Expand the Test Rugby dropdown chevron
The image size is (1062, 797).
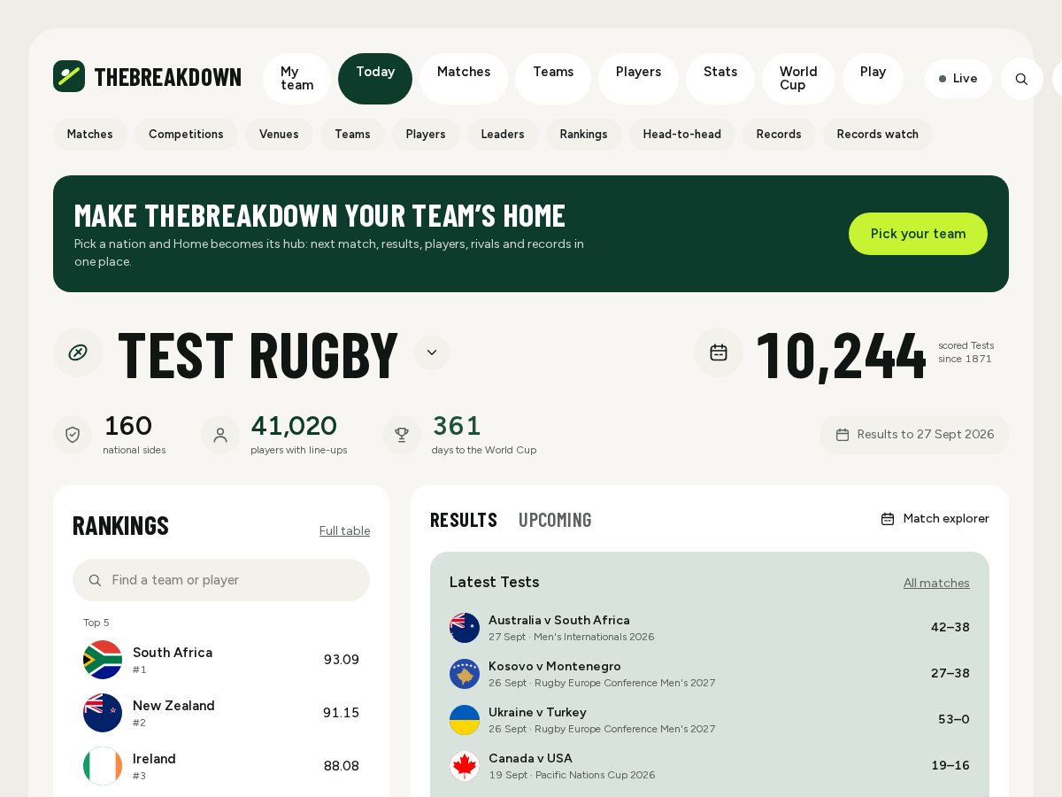(x=432, y=352)
